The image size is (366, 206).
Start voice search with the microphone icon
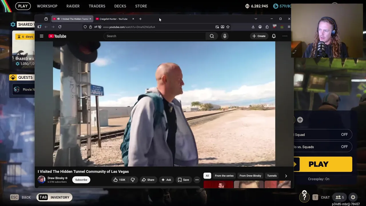[x=225, y=36]
